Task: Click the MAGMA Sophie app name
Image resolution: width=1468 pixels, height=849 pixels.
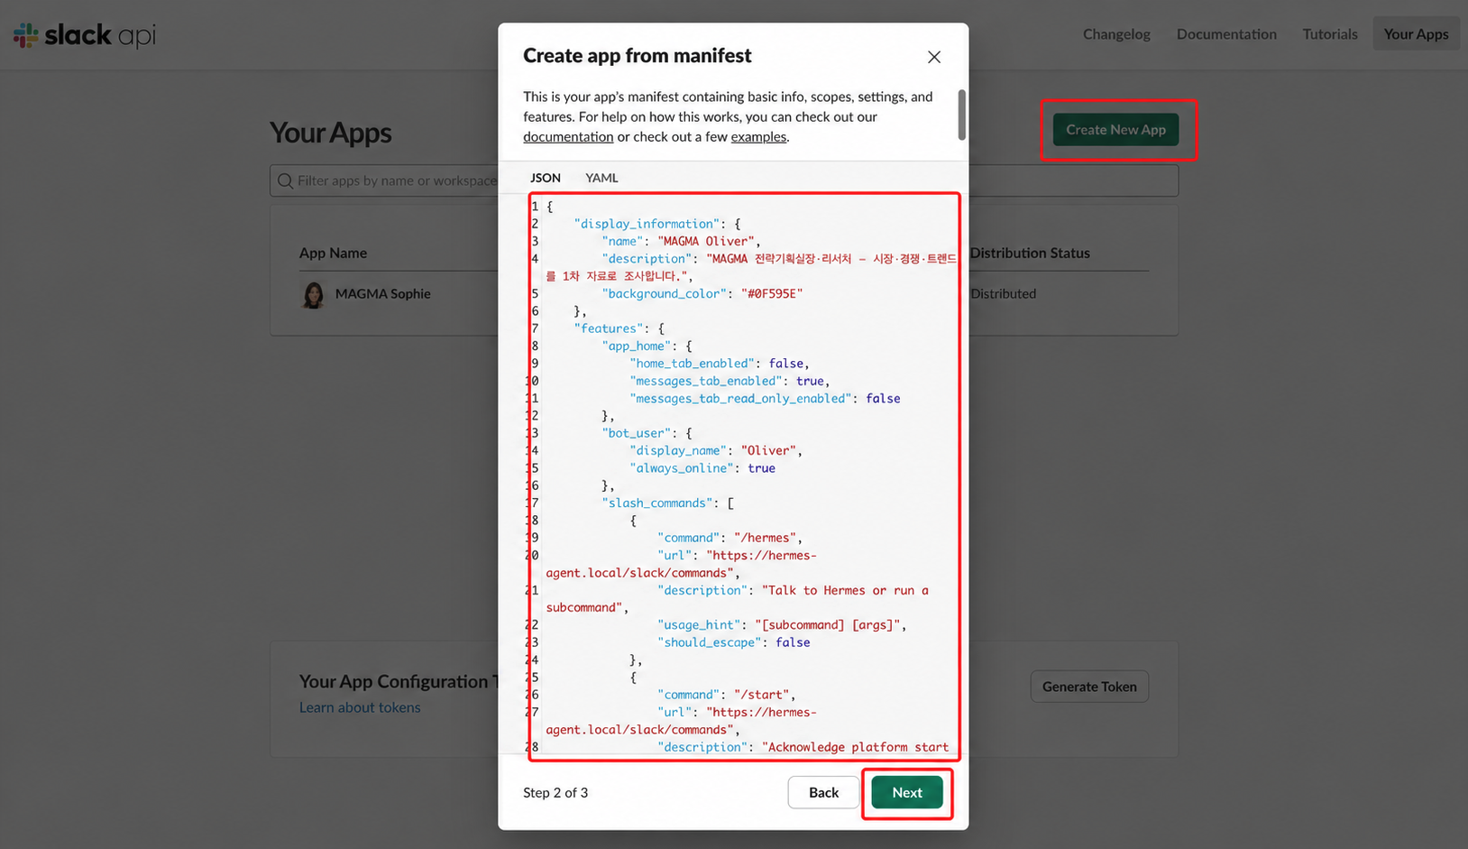Action: 382,294
